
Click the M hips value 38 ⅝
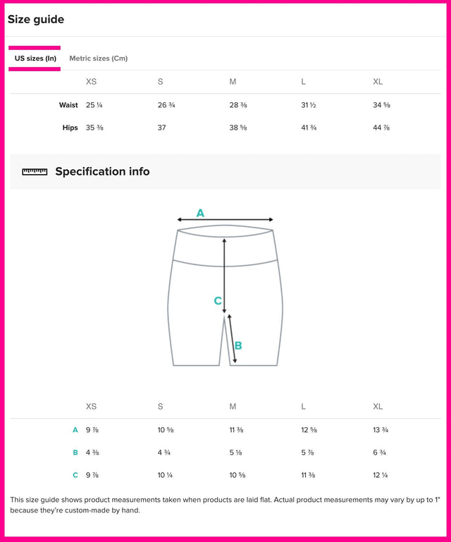(238, 128)
